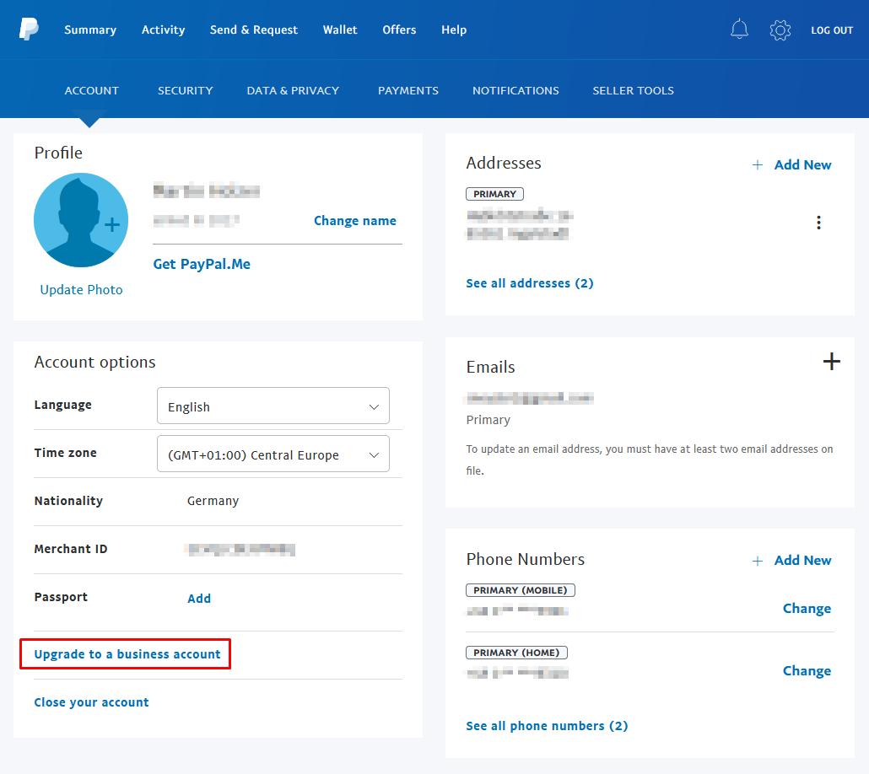Click the plus icon beside Phone Numbers Add New
Viewport: 869px width, 774px height.
coord(757,561)
